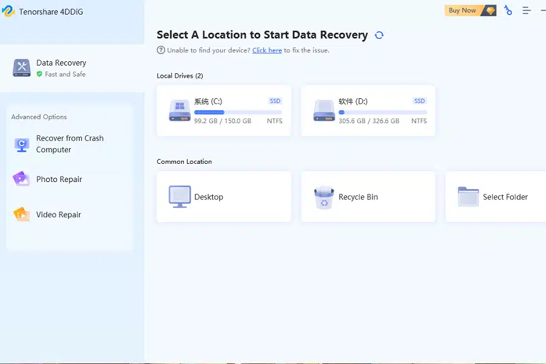
Task: Click '99.2 GB / 150.0 GB' text
Action: (x=223, y=121)
